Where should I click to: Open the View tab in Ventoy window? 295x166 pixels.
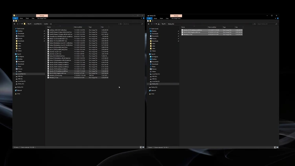pyautogui.click(x=167, y=18)
